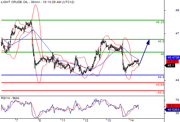The height and width of the screenshot is (122, 180).
Task: Click the black 45.1 current price tag
Action: click(170, 66)
